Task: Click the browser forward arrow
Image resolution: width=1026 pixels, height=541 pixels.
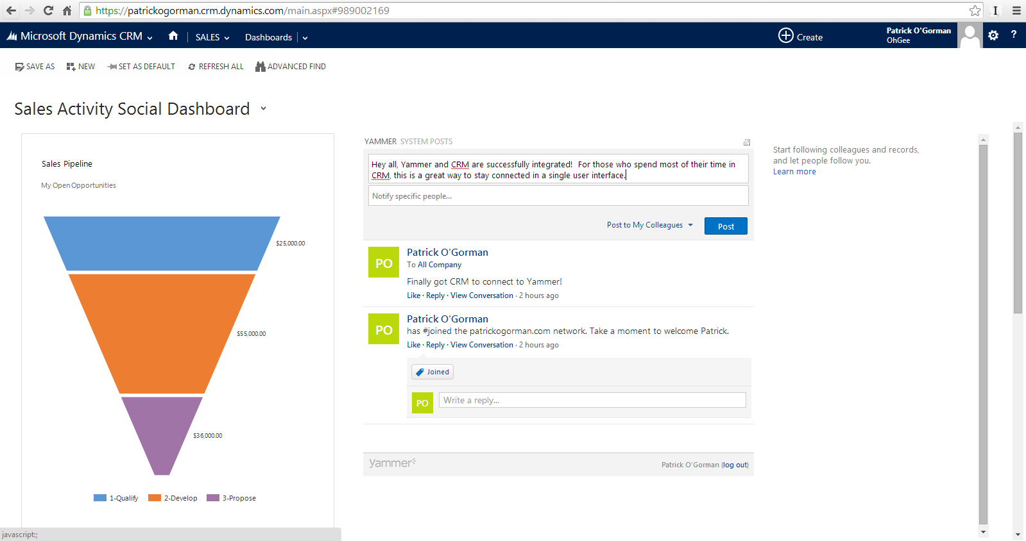Action: tap(30, 10)
